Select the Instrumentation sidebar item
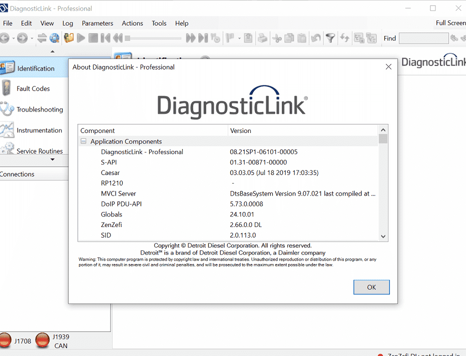This screenshot has width=466, height=356. point(34,130)
